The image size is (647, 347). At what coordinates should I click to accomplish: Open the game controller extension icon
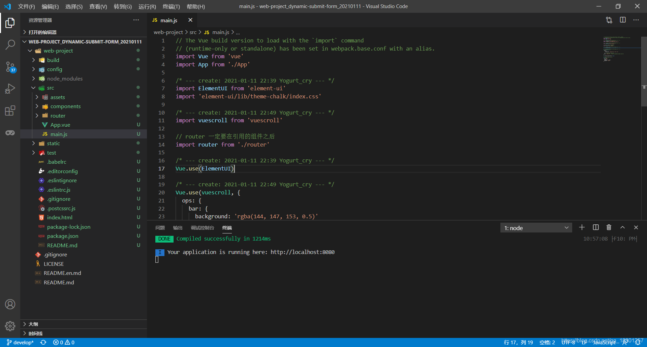coord(10,133)
